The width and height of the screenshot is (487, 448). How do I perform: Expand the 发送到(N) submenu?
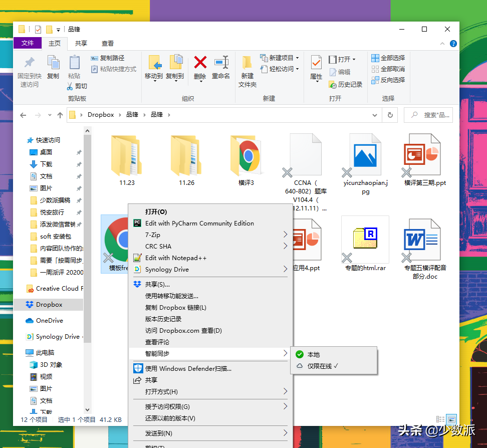click(x=285, y=433)
